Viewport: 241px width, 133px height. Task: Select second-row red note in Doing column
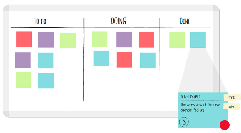point(124,60)
